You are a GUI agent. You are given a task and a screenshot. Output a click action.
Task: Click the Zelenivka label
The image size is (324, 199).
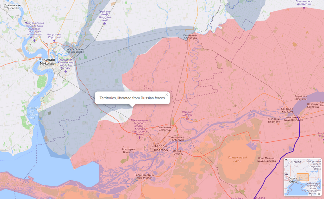click(x=165, y=129)
